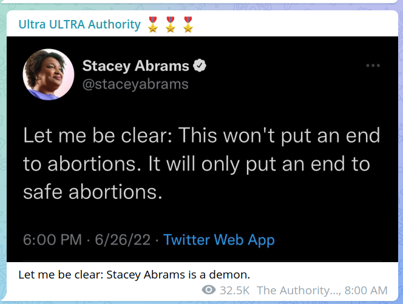Click the 8:00 AM message timestamp
This screenshot has height=304, width=403.
click(x=369, y=290)
